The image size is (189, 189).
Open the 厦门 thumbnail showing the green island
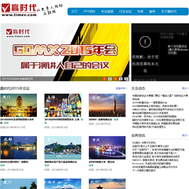point(63,148)
